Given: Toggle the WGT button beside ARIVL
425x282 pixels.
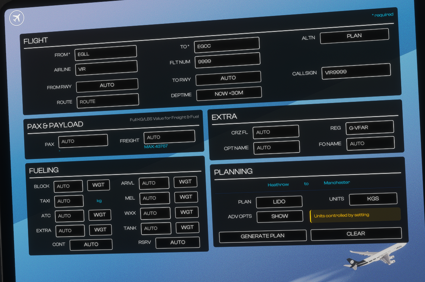Looking at the screenshot, I should pos(185,182).
